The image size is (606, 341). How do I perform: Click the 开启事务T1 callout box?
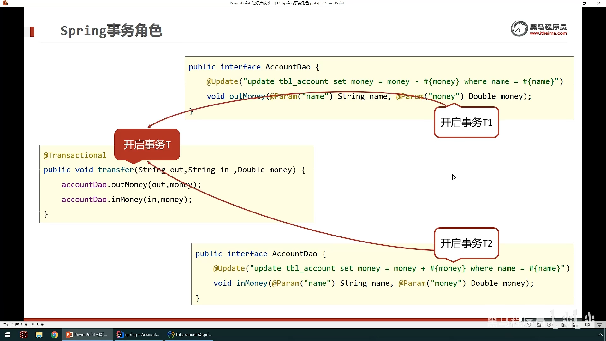466,123
